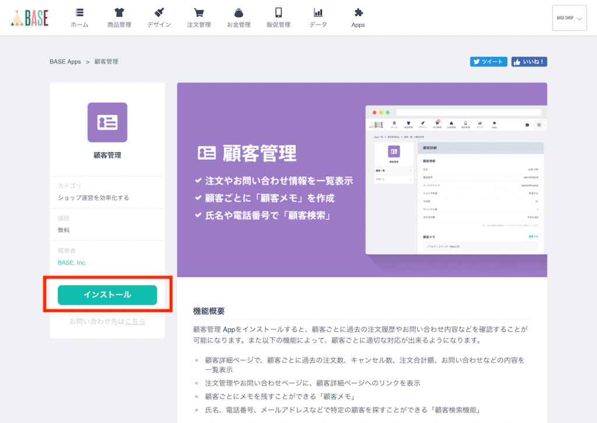This screenshot has height=423, width=597.
Task: Click the インストール button
Action: 107,295
